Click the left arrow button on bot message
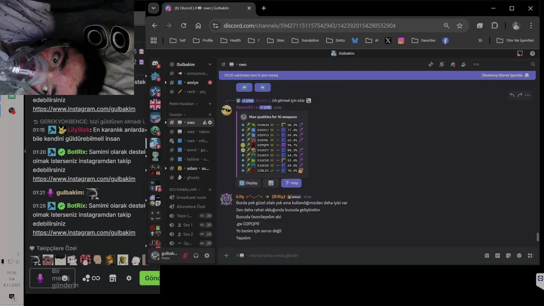Image resolution: width=544 pixels, height=306 pixels. (x=244, y=87)
